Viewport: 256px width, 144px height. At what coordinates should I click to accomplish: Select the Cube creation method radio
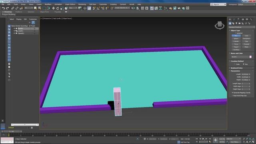click(x=235, y=64)
